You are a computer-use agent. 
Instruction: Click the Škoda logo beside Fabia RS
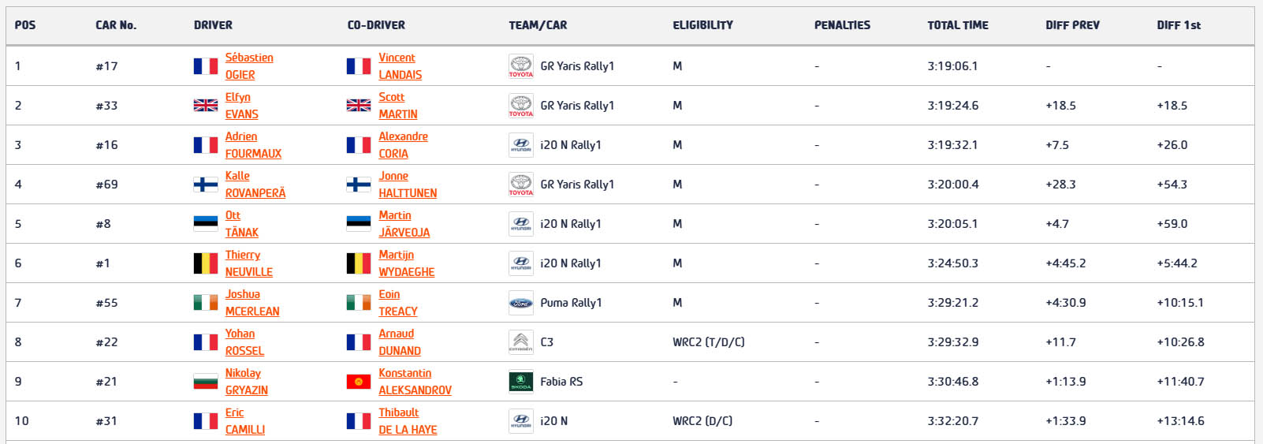[x=520, y=382]
